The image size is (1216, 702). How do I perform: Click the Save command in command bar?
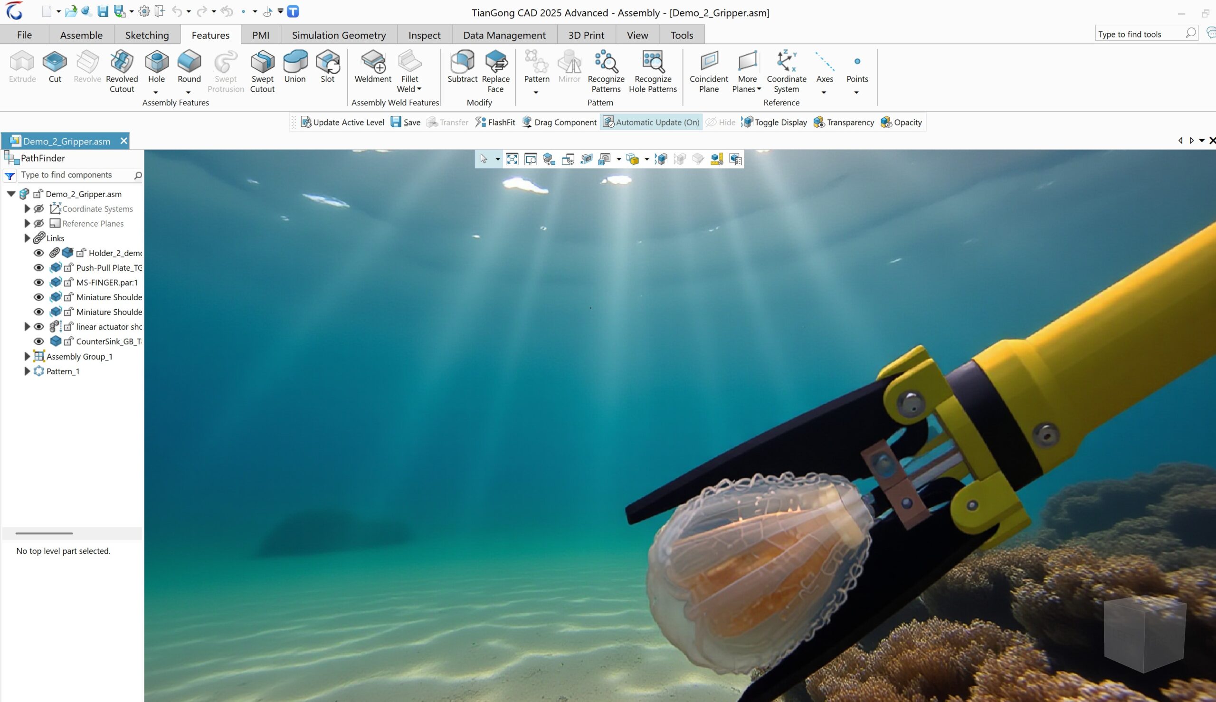pyautogui.click(x=406, y=122)
